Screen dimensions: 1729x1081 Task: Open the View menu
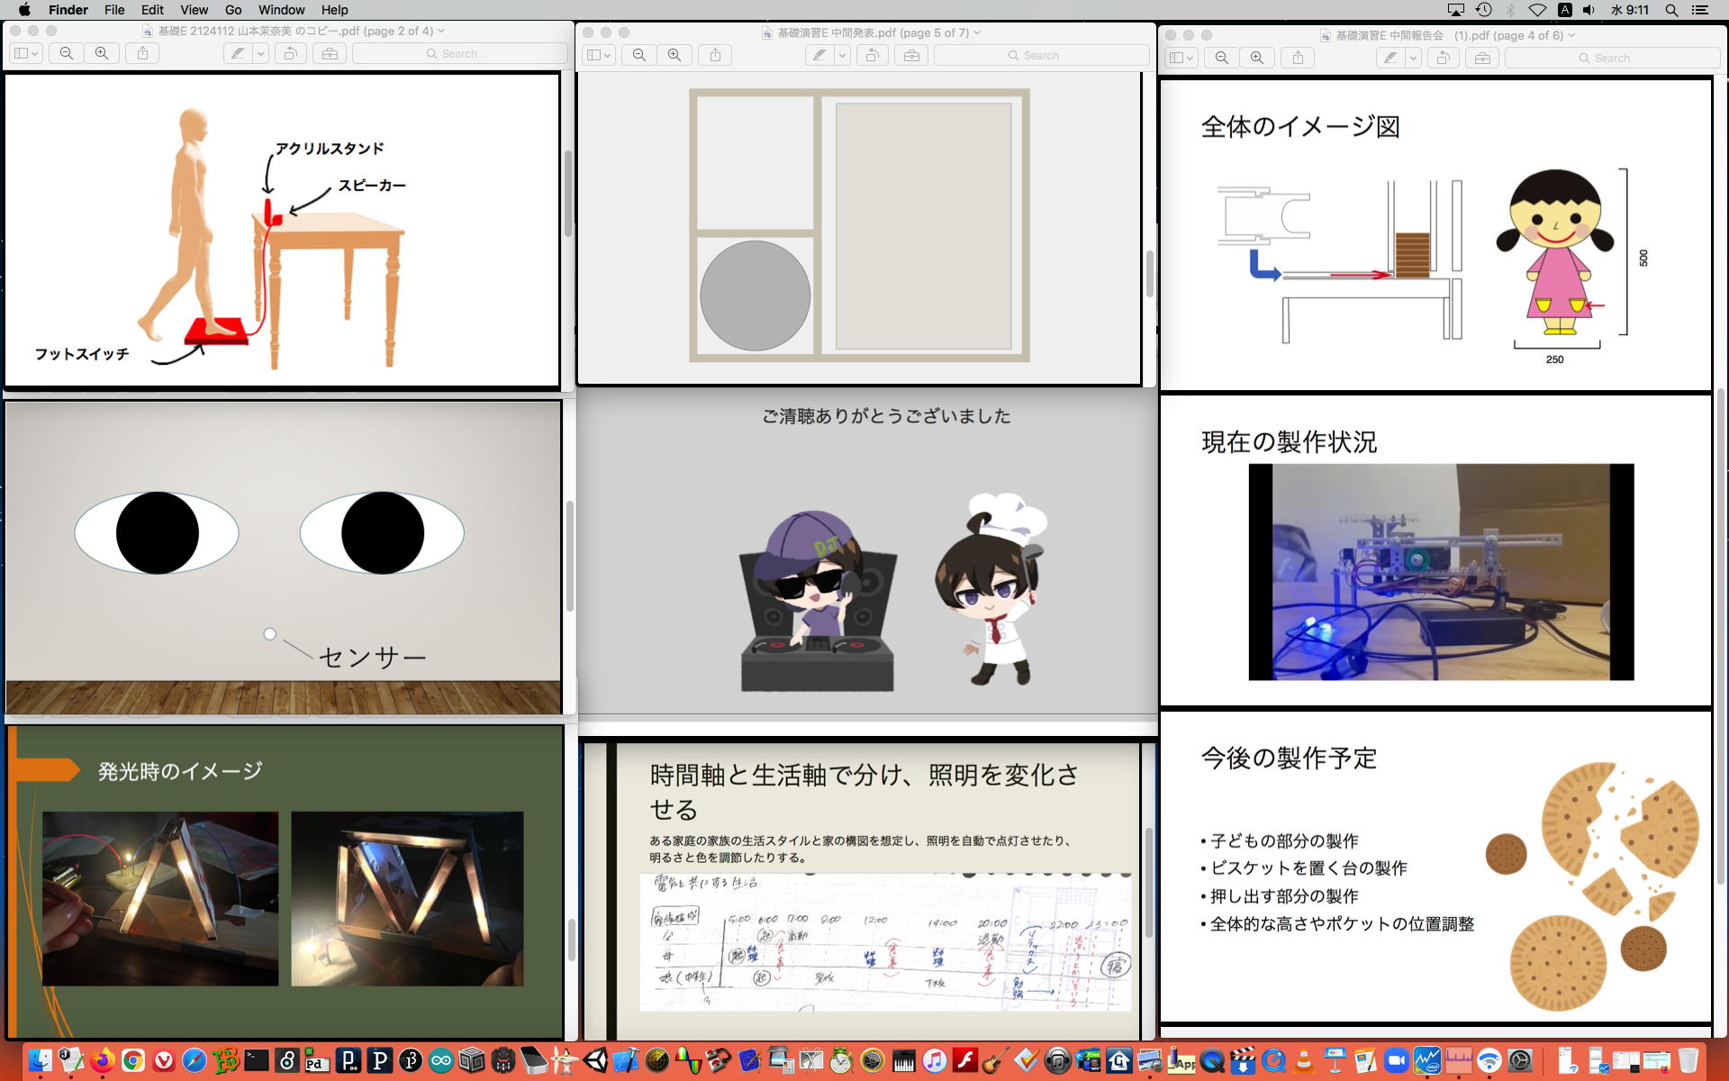194,10
